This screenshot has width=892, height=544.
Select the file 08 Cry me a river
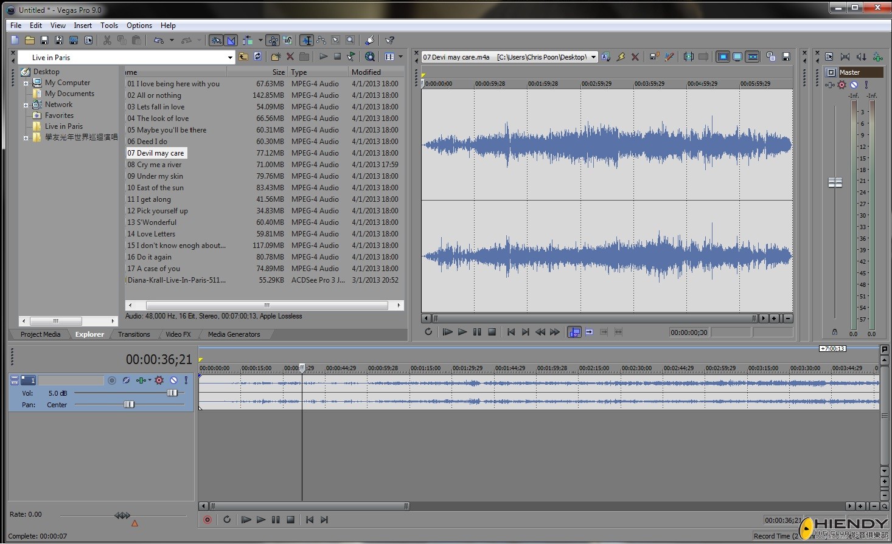[155, 165]
